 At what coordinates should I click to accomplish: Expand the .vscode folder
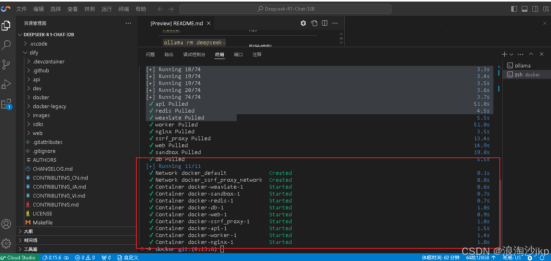click(77, 43)
